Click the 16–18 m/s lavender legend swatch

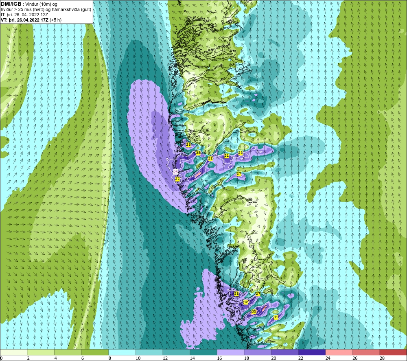[230, 352]
